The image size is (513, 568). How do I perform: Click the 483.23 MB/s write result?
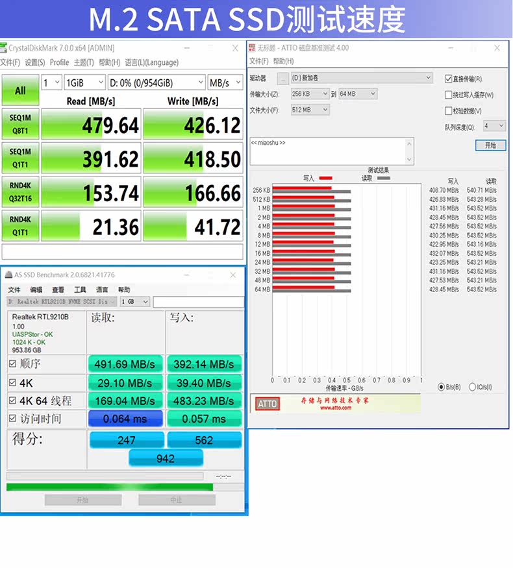point(204,401)
